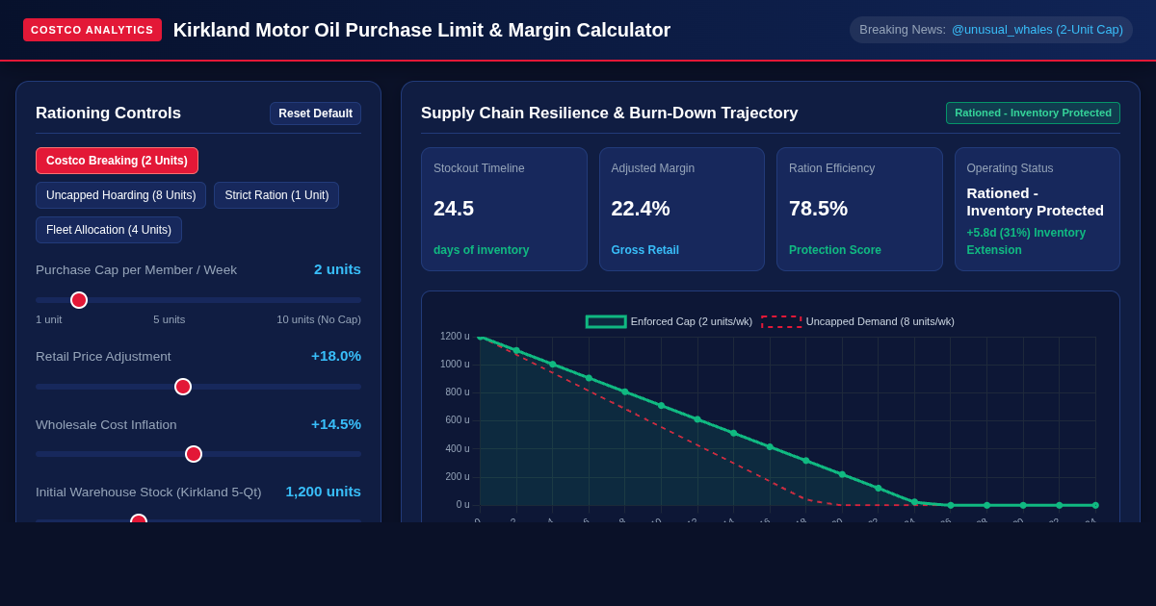The height and width of the screenshot is (606, 1156).
Task: Click the '+14.5%' wholesale inflation value
Action: pos(336,424)
